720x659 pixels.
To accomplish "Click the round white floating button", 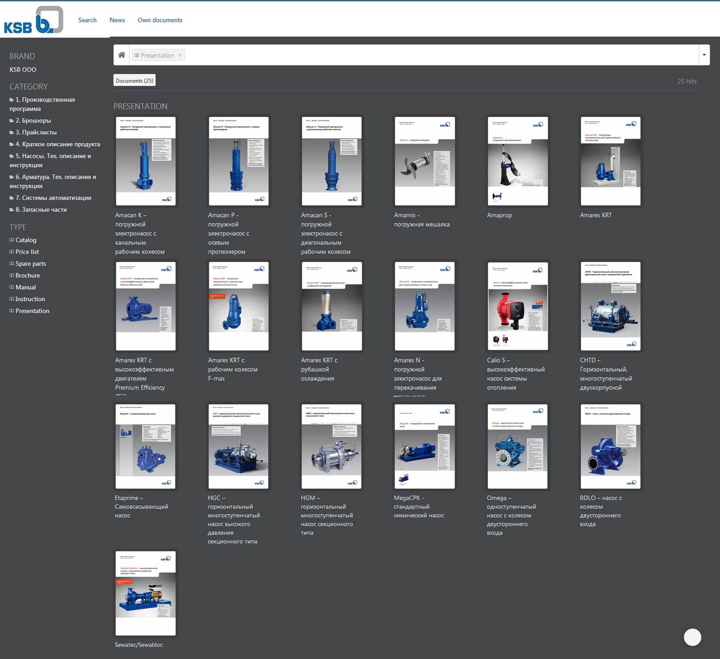I will [692, 637].
